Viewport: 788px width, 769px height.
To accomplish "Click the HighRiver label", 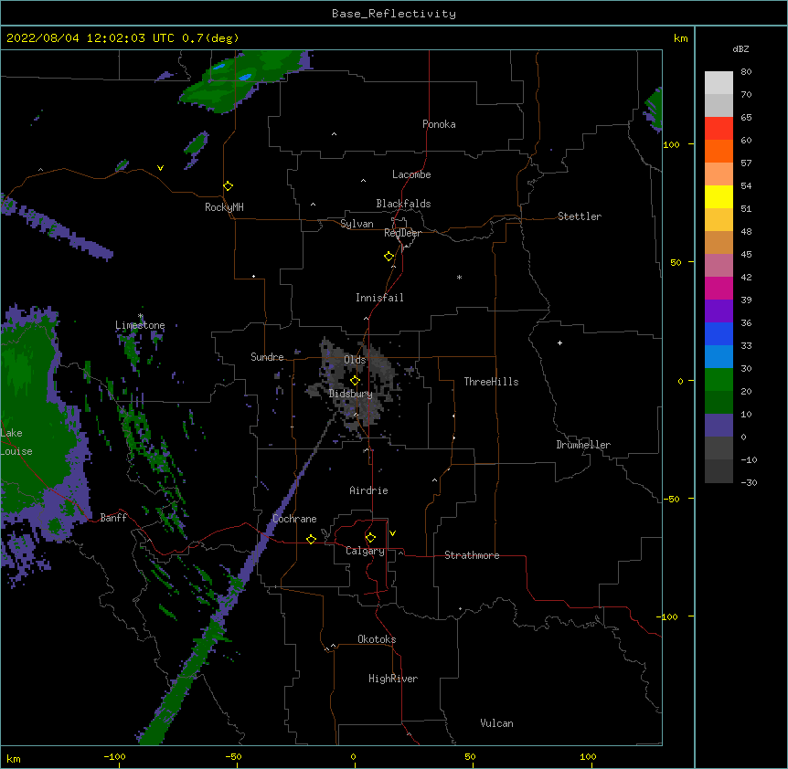I will 393,679.
